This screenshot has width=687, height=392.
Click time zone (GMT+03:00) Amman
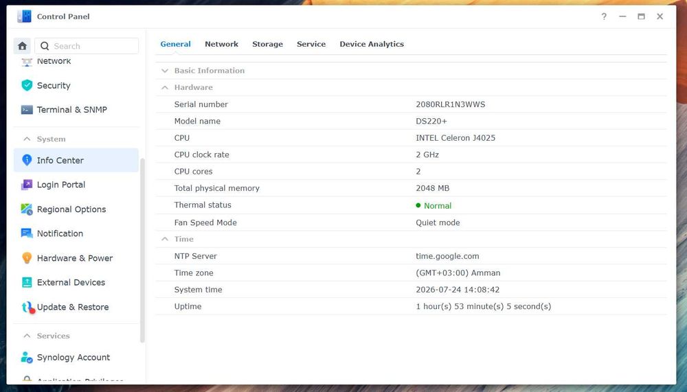[x=458, y=273]
